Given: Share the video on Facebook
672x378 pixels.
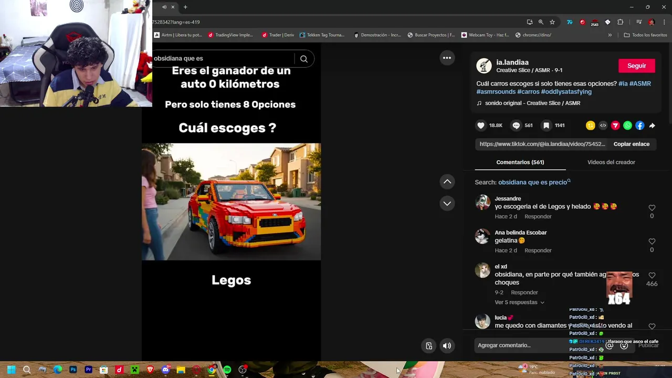Looking at the screenshot, I should coord(639,125).
